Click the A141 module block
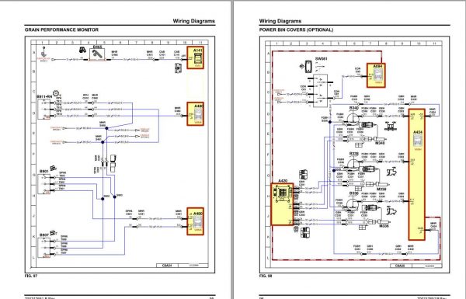 (196, 57)
